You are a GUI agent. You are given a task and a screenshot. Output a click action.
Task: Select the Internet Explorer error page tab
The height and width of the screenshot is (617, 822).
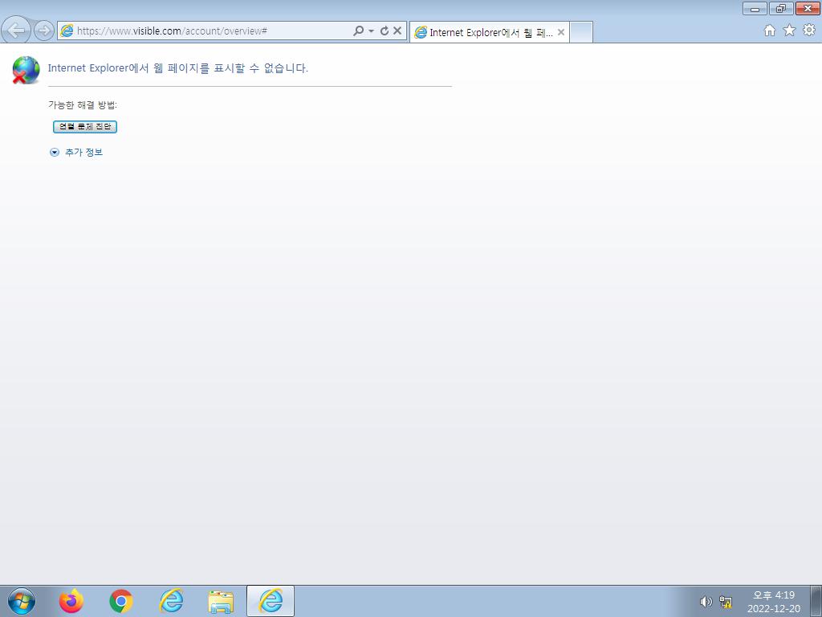click(x=490, y=32)
